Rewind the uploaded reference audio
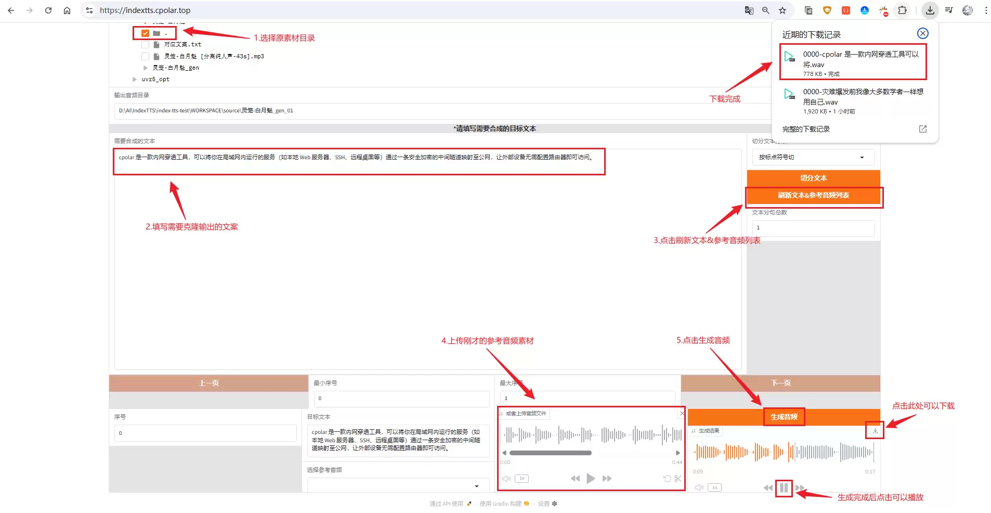Image resolution: width=991 pixels, height=513 pixels. click(575, 479)
